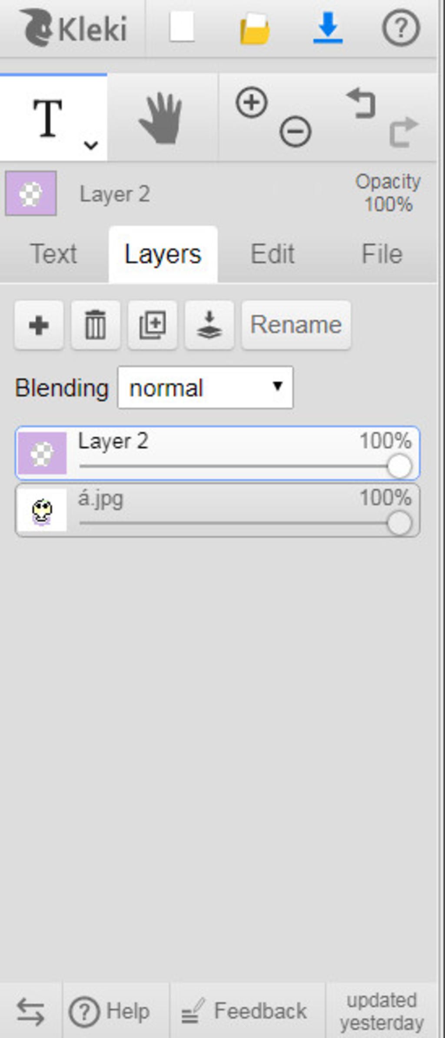Create a new image with blank page icon
The image size is (445, 1038).
[182, 27]
